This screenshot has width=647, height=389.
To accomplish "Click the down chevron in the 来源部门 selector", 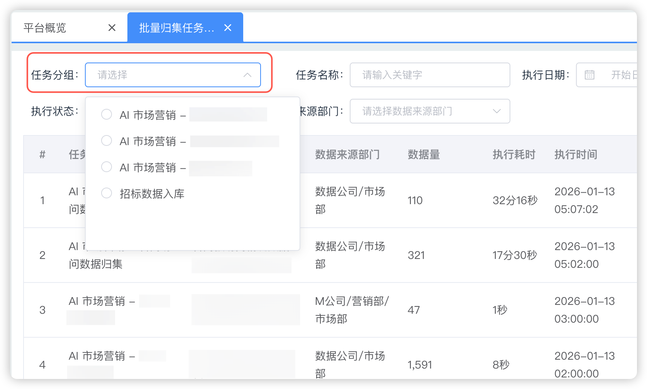I will tap(497, 111).
